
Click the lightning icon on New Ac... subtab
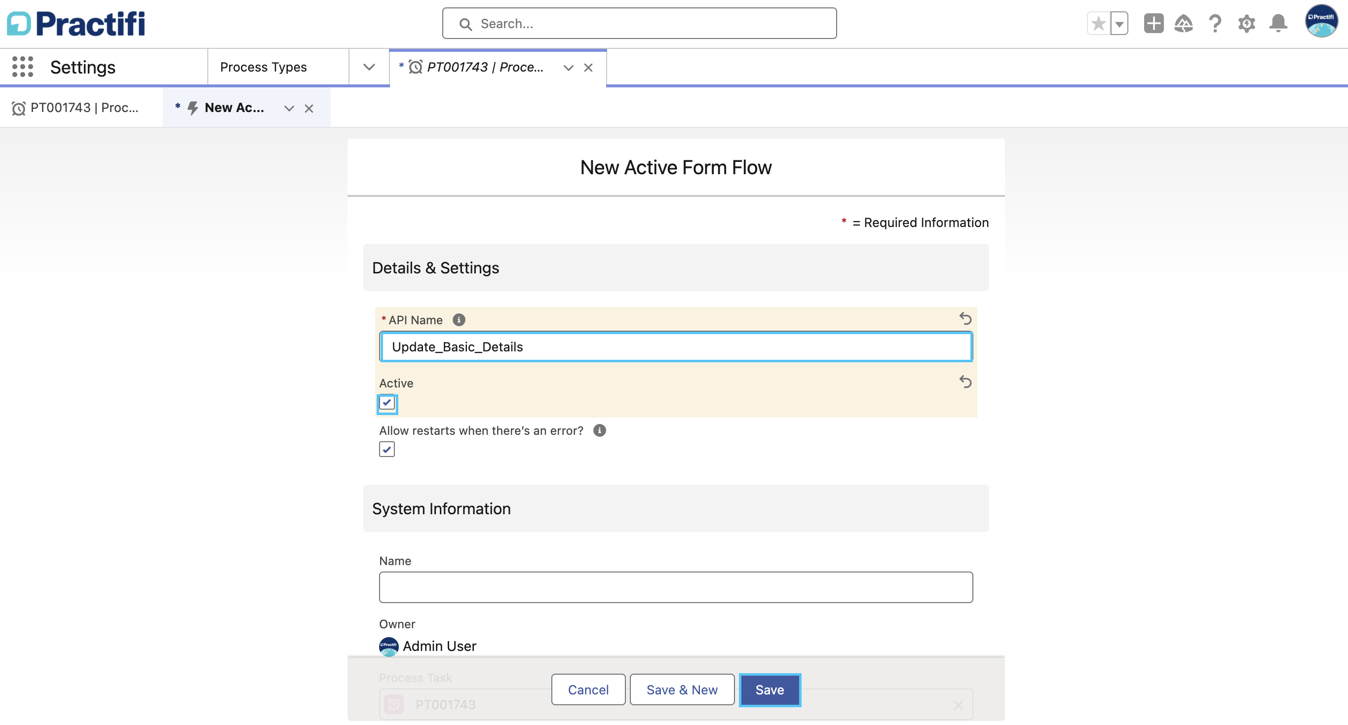[x=193, y=108]
